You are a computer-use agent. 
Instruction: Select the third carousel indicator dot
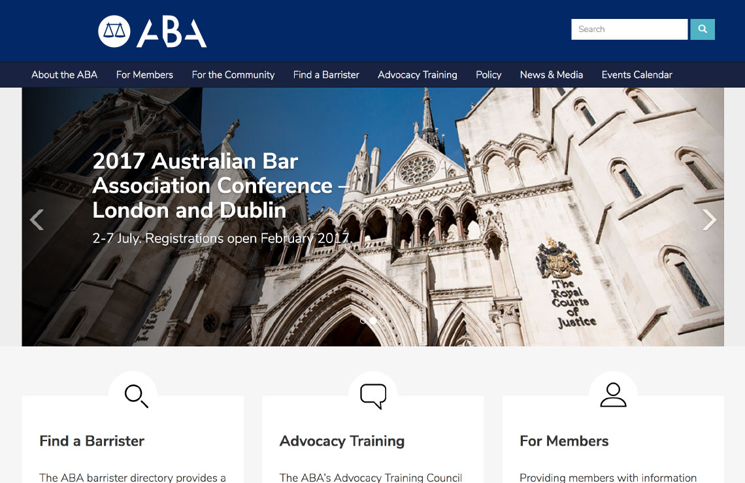382,321
